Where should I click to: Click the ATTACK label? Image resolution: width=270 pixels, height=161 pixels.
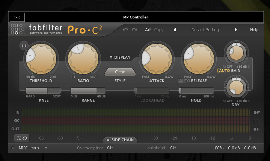point(157,81)
